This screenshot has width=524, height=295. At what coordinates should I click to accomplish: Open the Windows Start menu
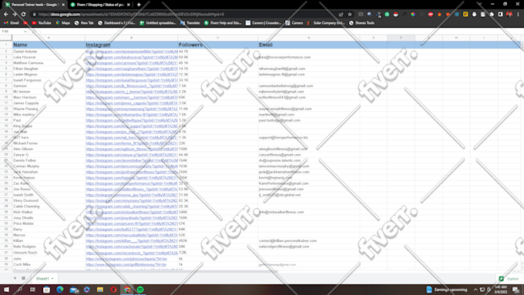coord(6,290)
